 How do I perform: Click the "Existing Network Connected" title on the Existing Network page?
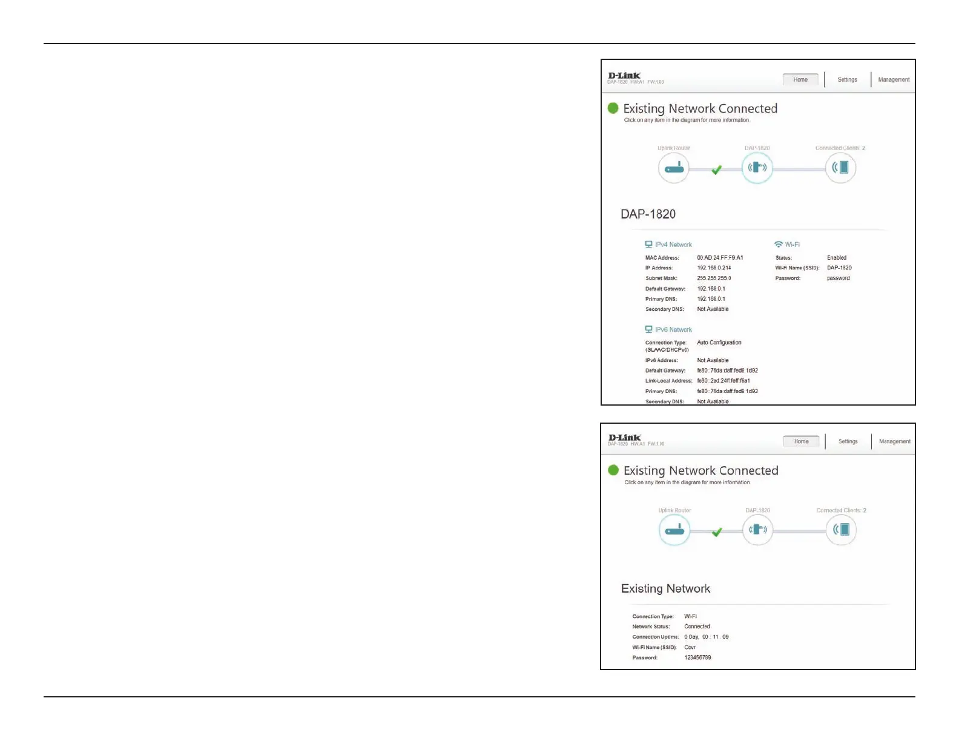(x=701, y=471)
